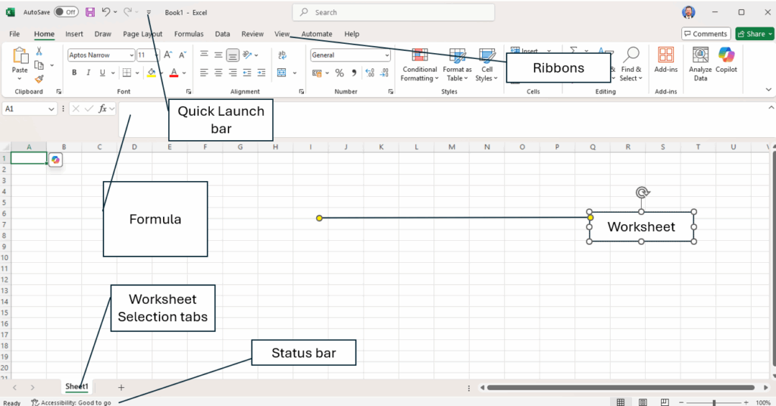
Task: Click the Cut scissors icon
Action: click(x=39, y=52)
